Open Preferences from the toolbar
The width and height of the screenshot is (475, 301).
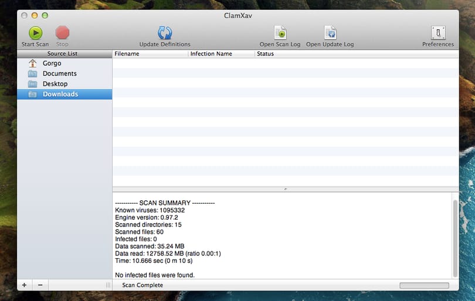click(438, 33)
